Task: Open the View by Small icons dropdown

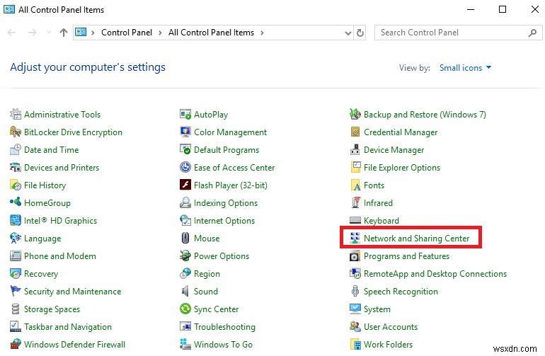Action: click(465, 68)
